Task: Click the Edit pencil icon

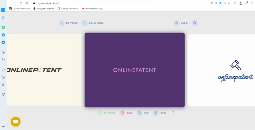Action: point(139,113)
